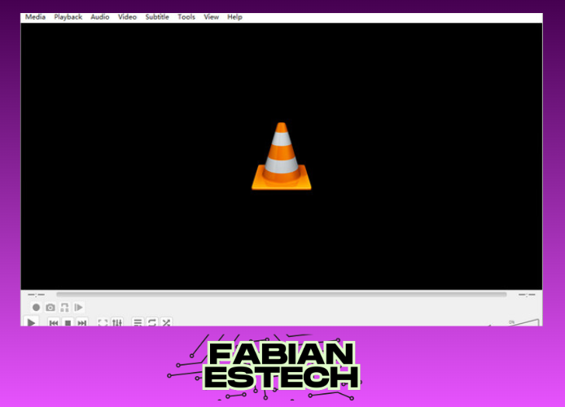Click the playback seek bar
This screenshot has height=407, width=565.
(282, 295)
